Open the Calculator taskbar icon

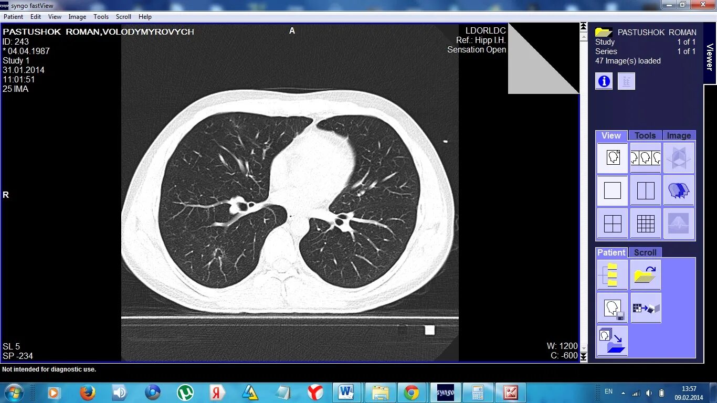[478, 393]
